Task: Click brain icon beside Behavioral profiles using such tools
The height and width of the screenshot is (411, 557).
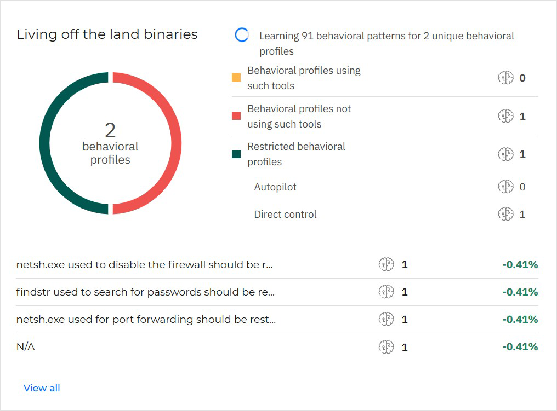Action: pyautogui.click(x=505, y=78)
